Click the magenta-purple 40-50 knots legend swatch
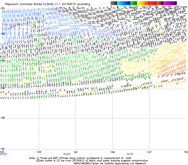This screenshot has width=188, height=165. (x=170, y=3)
